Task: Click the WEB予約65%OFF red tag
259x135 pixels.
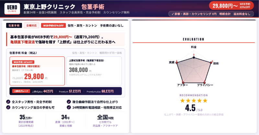Action: click(x=53, y=25)
